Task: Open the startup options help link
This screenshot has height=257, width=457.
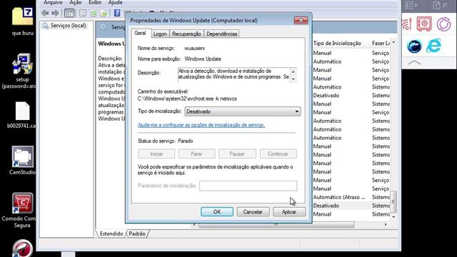Action: (201, 125)
